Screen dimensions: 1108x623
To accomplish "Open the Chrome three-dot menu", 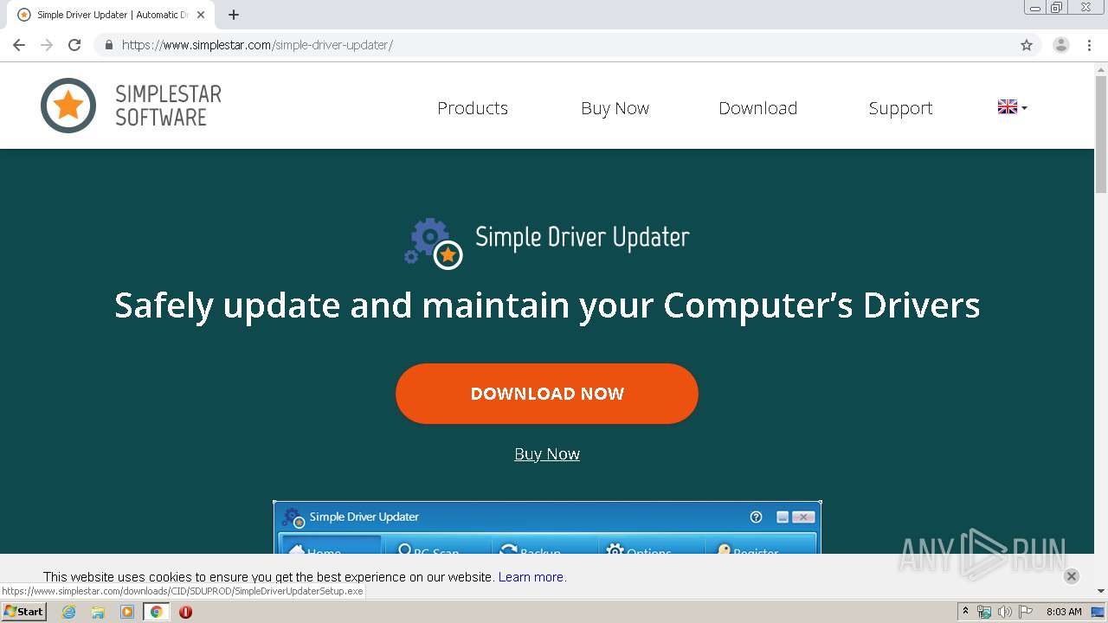I will point(1089,45).
